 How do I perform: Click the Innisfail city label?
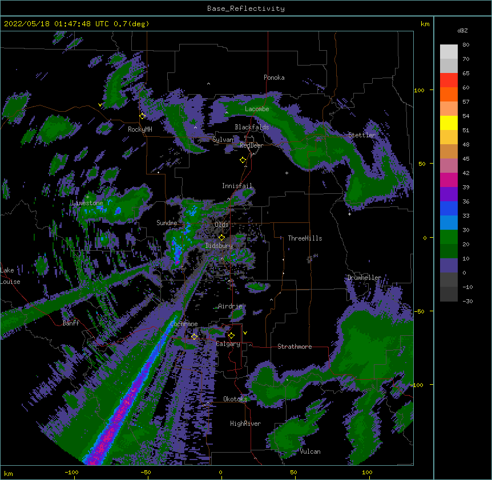237,186
